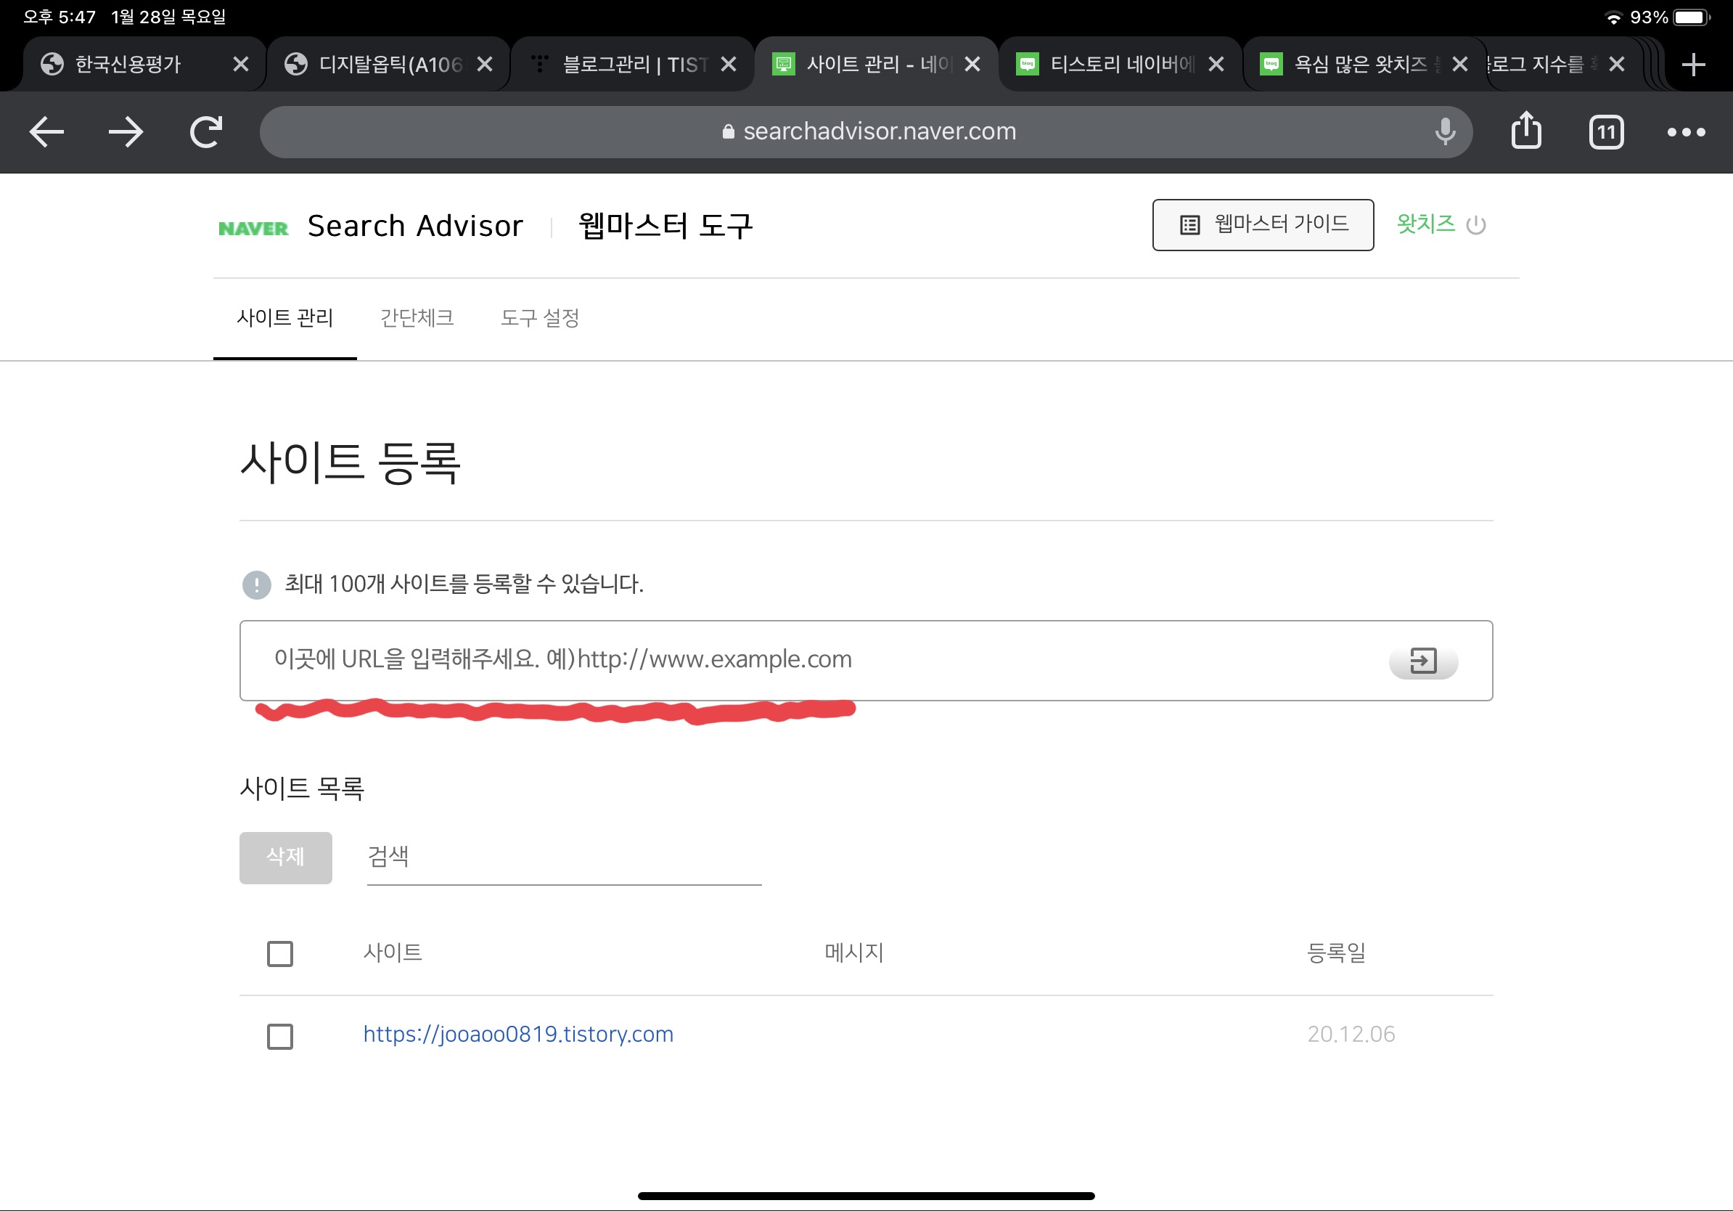Click the 웹마스터 도구 header link
1733x1211 pixels.
[x=665, y=226]
